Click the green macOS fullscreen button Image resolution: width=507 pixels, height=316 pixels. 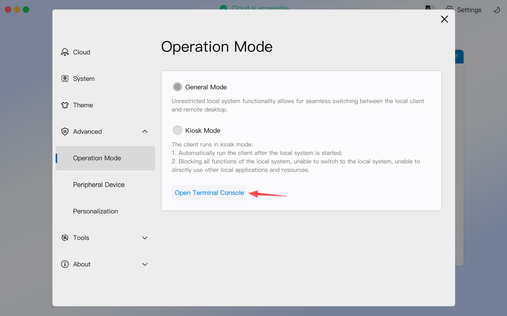[26, 10]
